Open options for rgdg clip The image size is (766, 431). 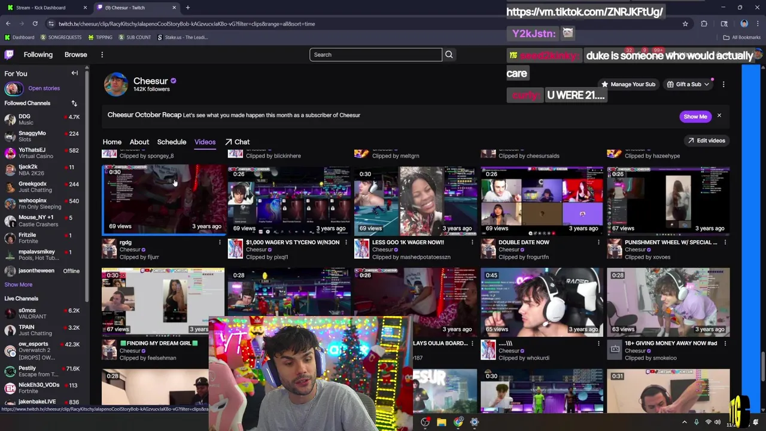coord(220,242)
